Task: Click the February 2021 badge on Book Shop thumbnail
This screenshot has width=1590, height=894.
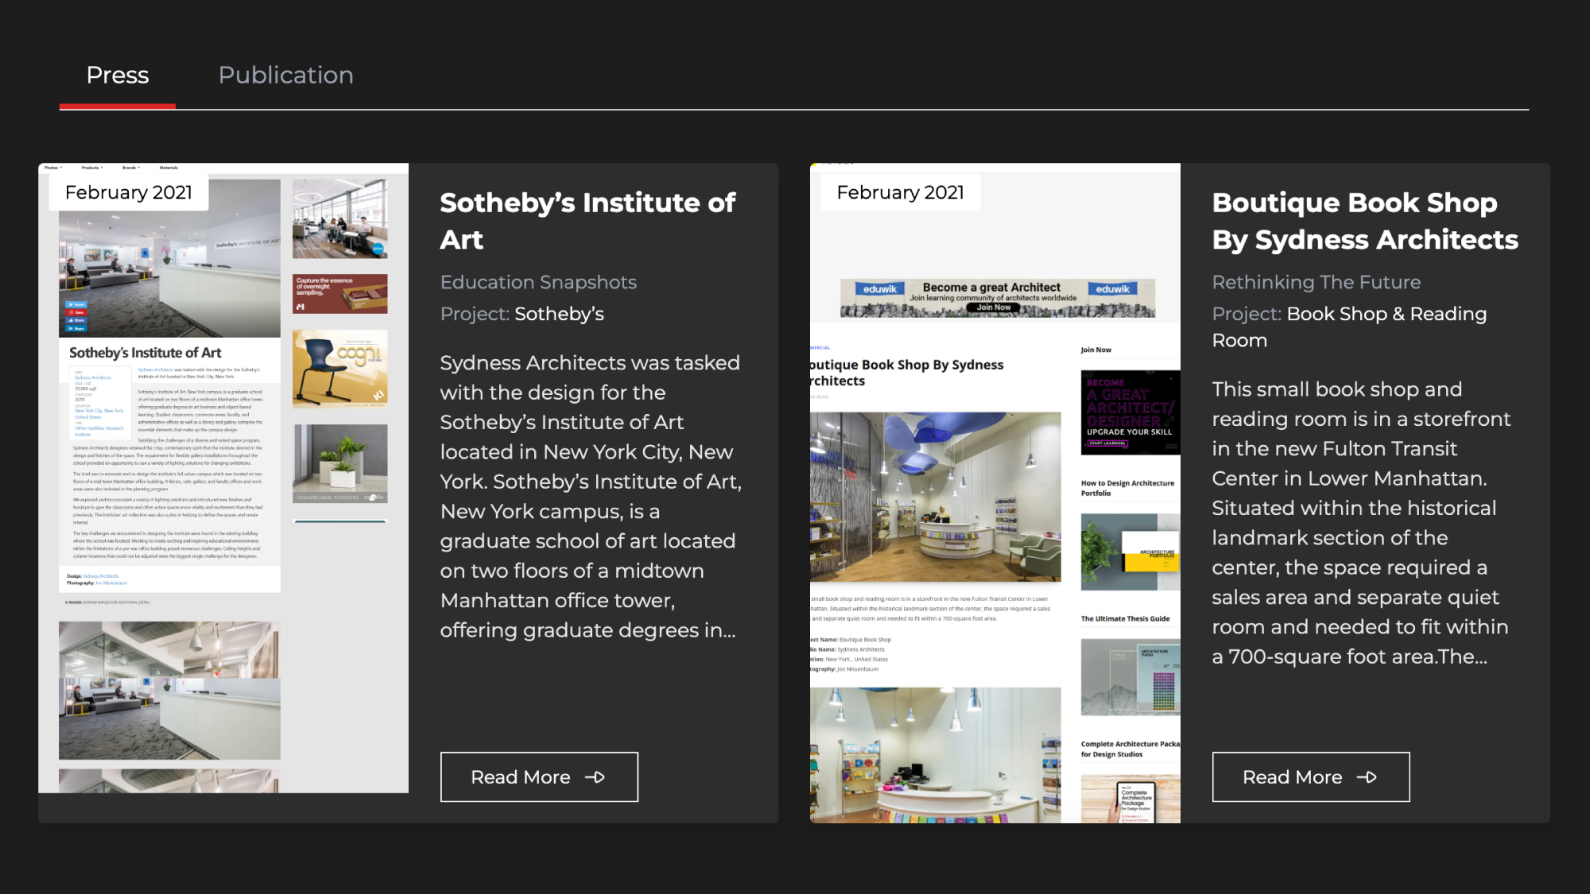Action: (x=900, y=193)
